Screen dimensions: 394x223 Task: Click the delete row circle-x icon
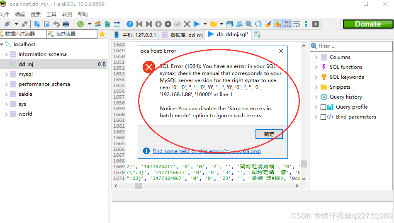pos(168,24)
